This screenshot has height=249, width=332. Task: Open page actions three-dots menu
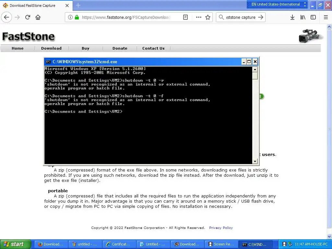tap(199, 17)
